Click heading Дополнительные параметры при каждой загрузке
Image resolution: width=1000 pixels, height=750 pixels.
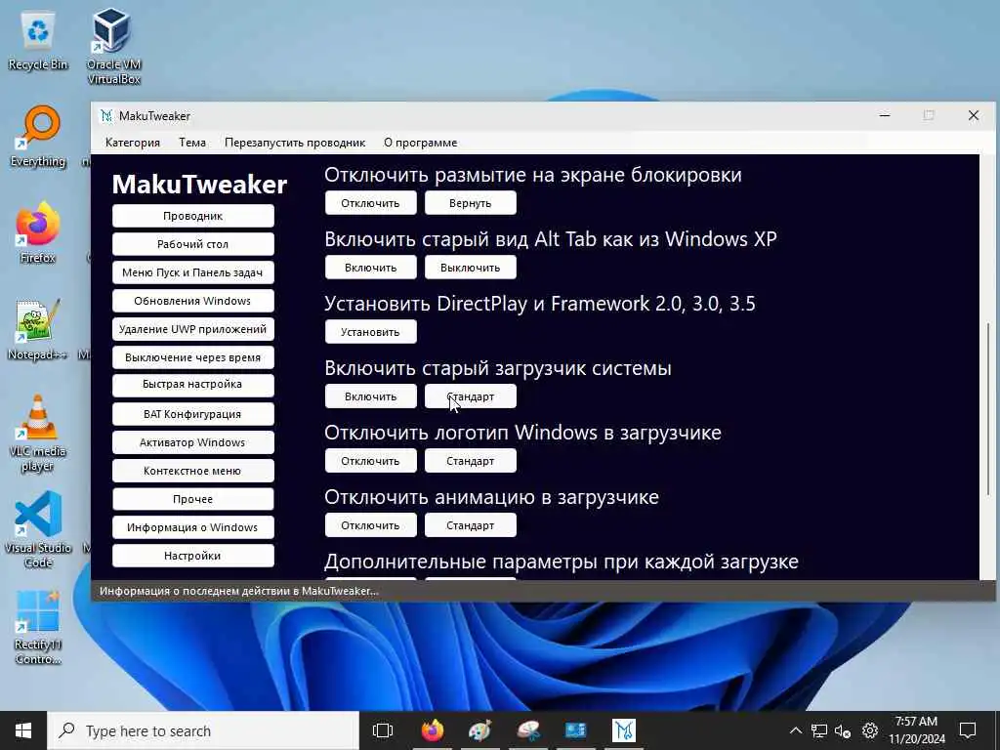point(562,562)
